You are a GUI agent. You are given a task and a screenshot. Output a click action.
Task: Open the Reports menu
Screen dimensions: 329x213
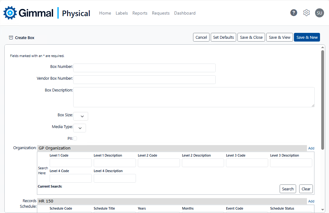[x=140, y=13]
